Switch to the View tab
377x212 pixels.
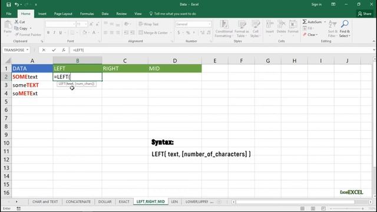(138, 14)
